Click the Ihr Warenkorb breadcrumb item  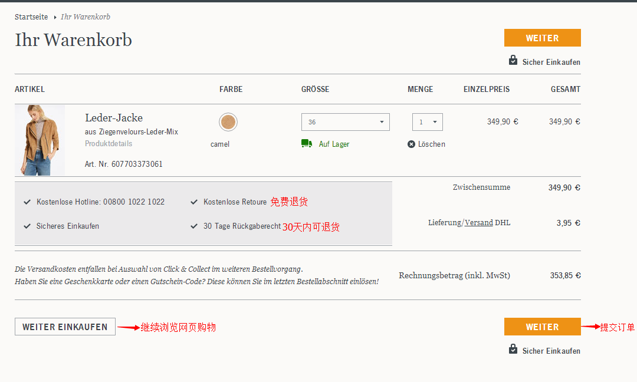click(x=86, y=17)
